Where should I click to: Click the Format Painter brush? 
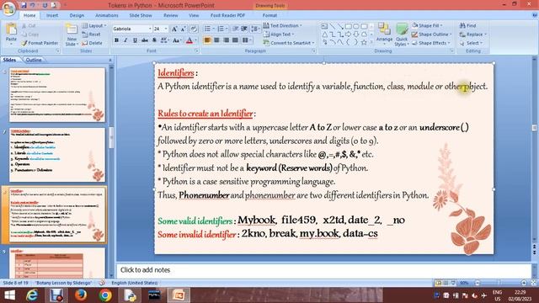(x=40, y=43)
